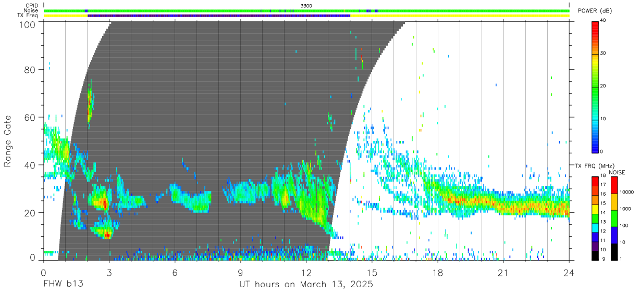Click the NOISE color legend bar
The width and height of the screenshot is (640, 295).
coord(614,217)
